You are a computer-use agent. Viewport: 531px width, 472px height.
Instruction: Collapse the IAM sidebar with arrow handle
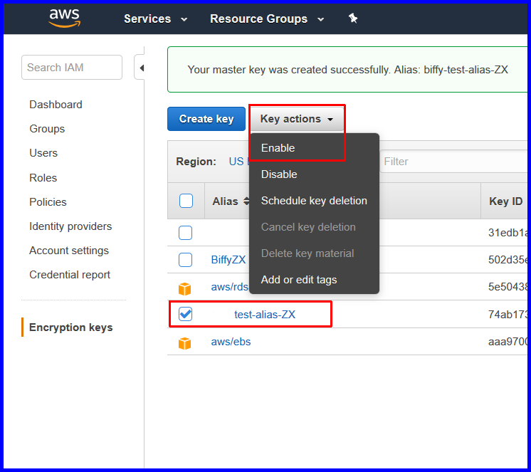pyautogui.click(x=140, y=68)
